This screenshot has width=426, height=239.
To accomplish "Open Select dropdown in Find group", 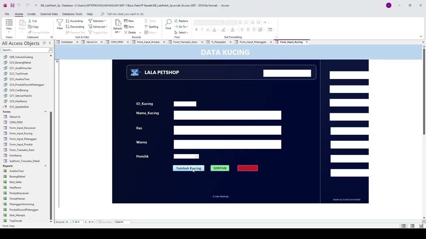I will [x=181, y=33].
